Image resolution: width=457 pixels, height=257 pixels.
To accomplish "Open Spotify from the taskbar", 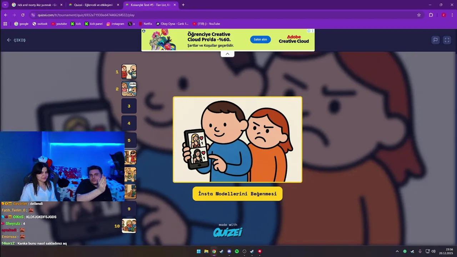I will [x=237, y=251].
